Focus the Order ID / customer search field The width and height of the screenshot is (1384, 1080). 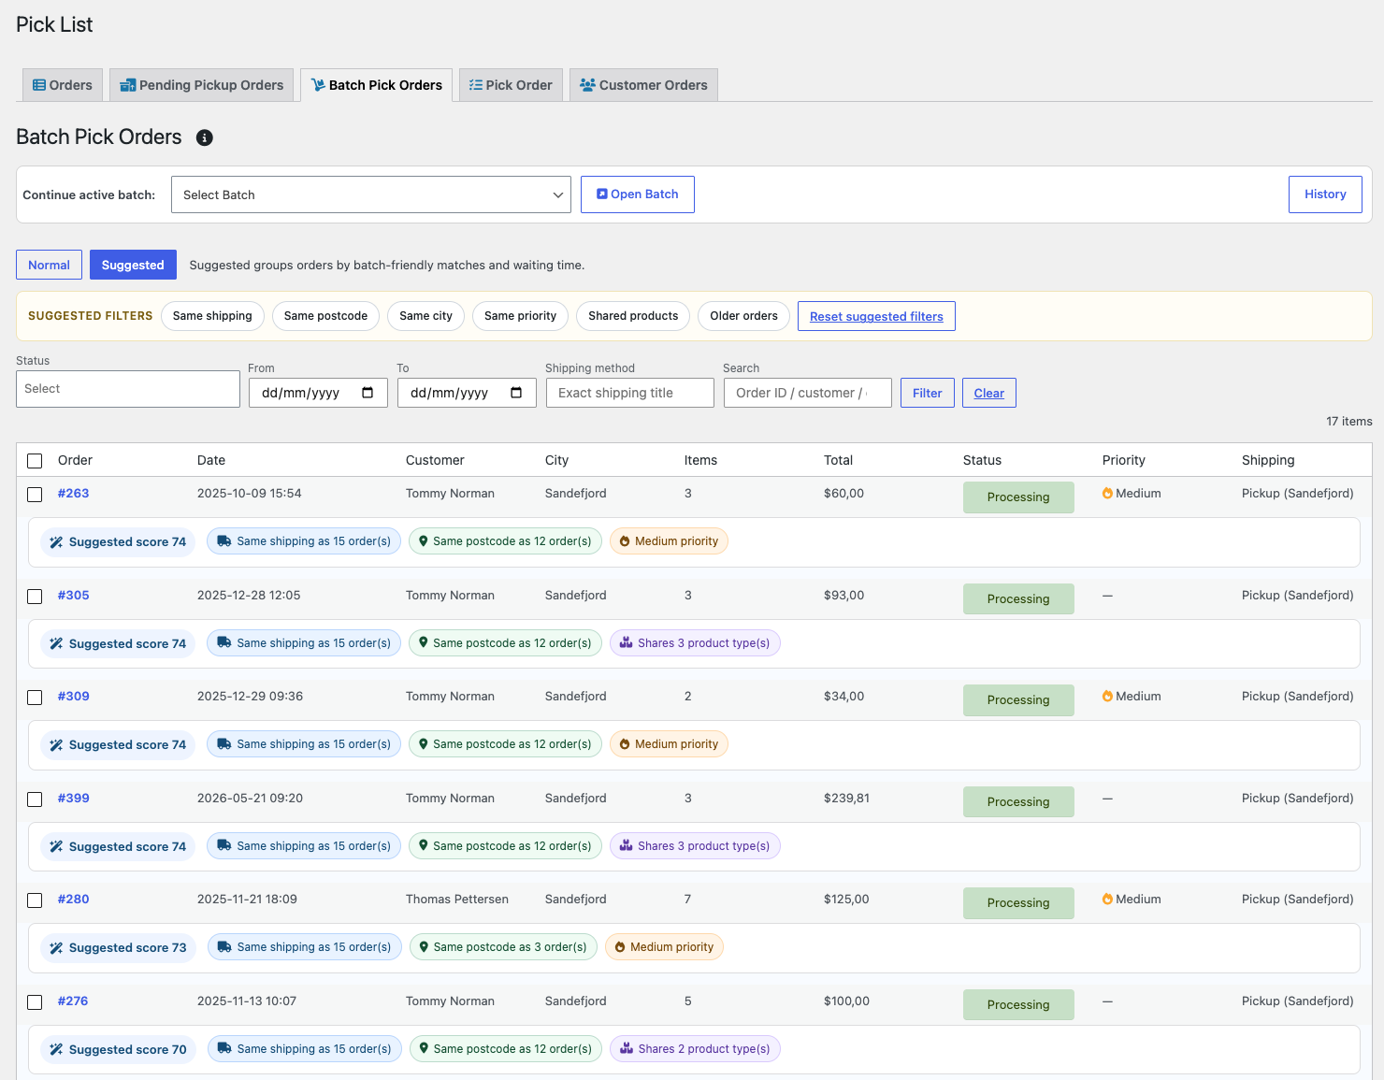[x=808, y=393]
